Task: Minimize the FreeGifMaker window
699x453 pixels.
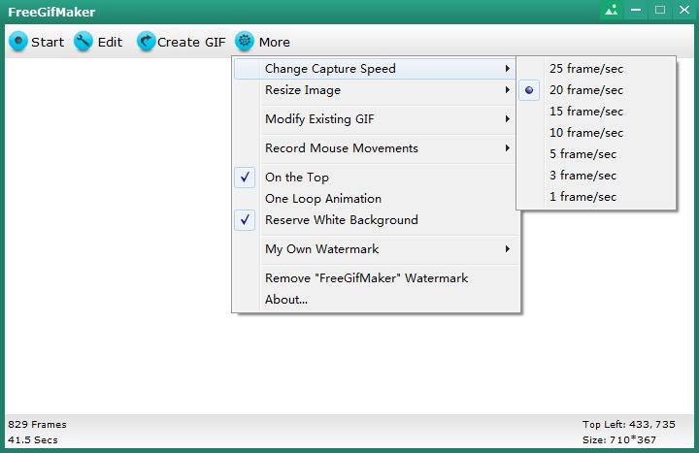Action: (x=636, y=10)
